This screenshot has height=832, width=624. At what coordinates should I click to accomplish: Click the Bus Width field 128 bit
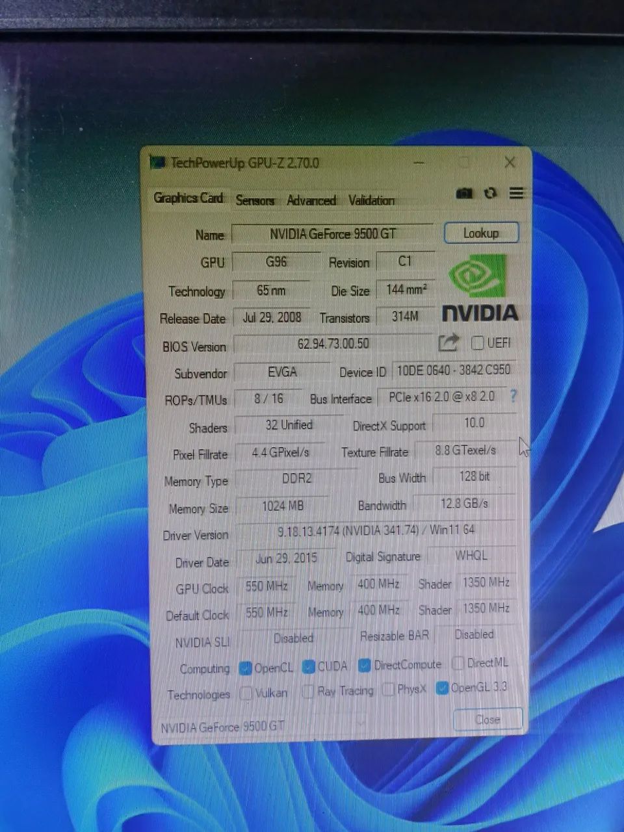474,476
